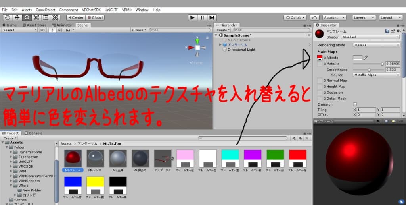The width and height of the screenshot is (406, 205).
Task: Open the material help reference icon
Action: tap(387, 31)
